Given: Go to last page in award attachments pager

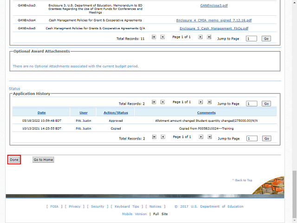Looking at the screenshot, I should (x=209, y=37).
